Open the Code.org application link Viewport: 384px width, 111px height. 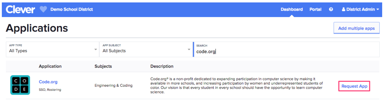[x=48, y=82]
